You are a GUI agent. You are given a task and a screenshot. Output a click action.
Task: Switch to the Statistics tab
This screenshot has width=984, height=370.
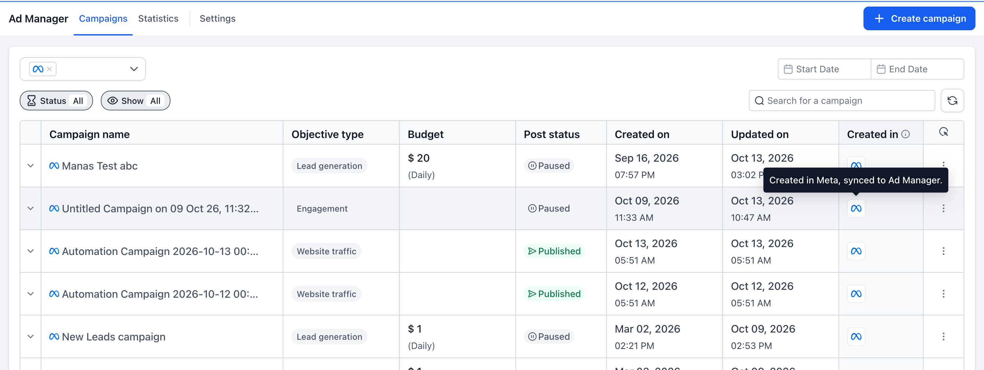[158, 18]
